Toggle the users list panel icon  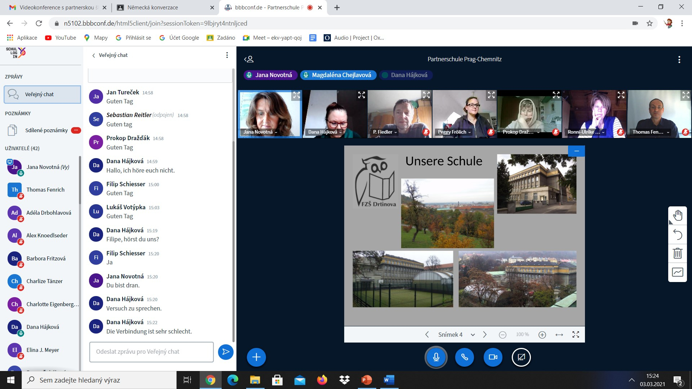click(x=249, y=59)
